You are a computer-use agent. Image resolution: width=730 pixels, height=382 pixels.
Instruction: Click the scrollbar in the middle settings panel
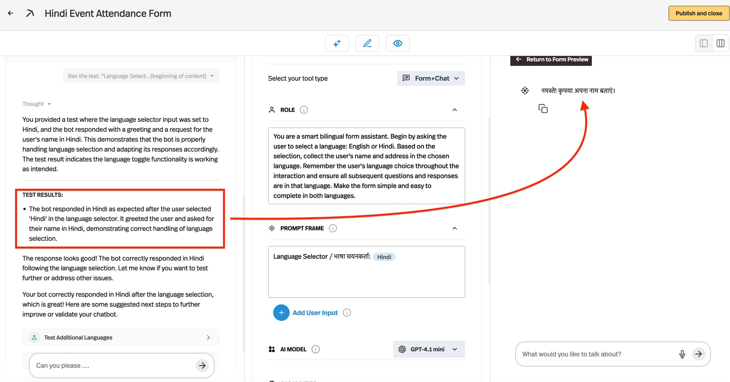point(489,201)
